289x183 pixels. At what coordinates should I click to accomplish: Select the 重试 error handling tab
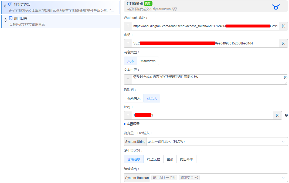(x=170, y=159)
